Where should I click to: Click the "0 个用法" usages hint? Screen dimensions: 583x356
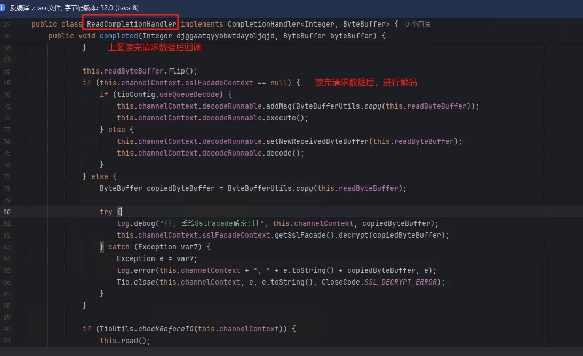[x=418, y=25]
